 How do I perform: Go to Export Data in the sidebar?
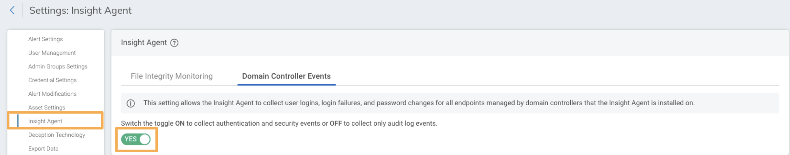coord(43,149)
